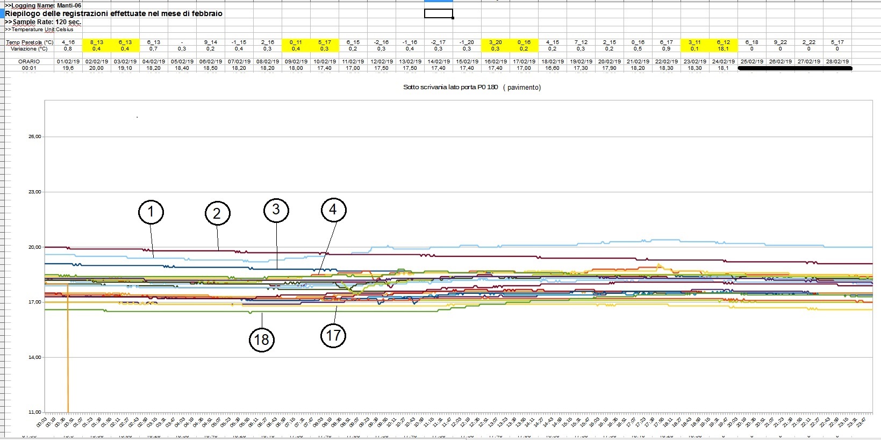Viewport: 881px width, 440px height.
Task: Click the date cell 14/02/19
Action: click(x=438, y=61)
